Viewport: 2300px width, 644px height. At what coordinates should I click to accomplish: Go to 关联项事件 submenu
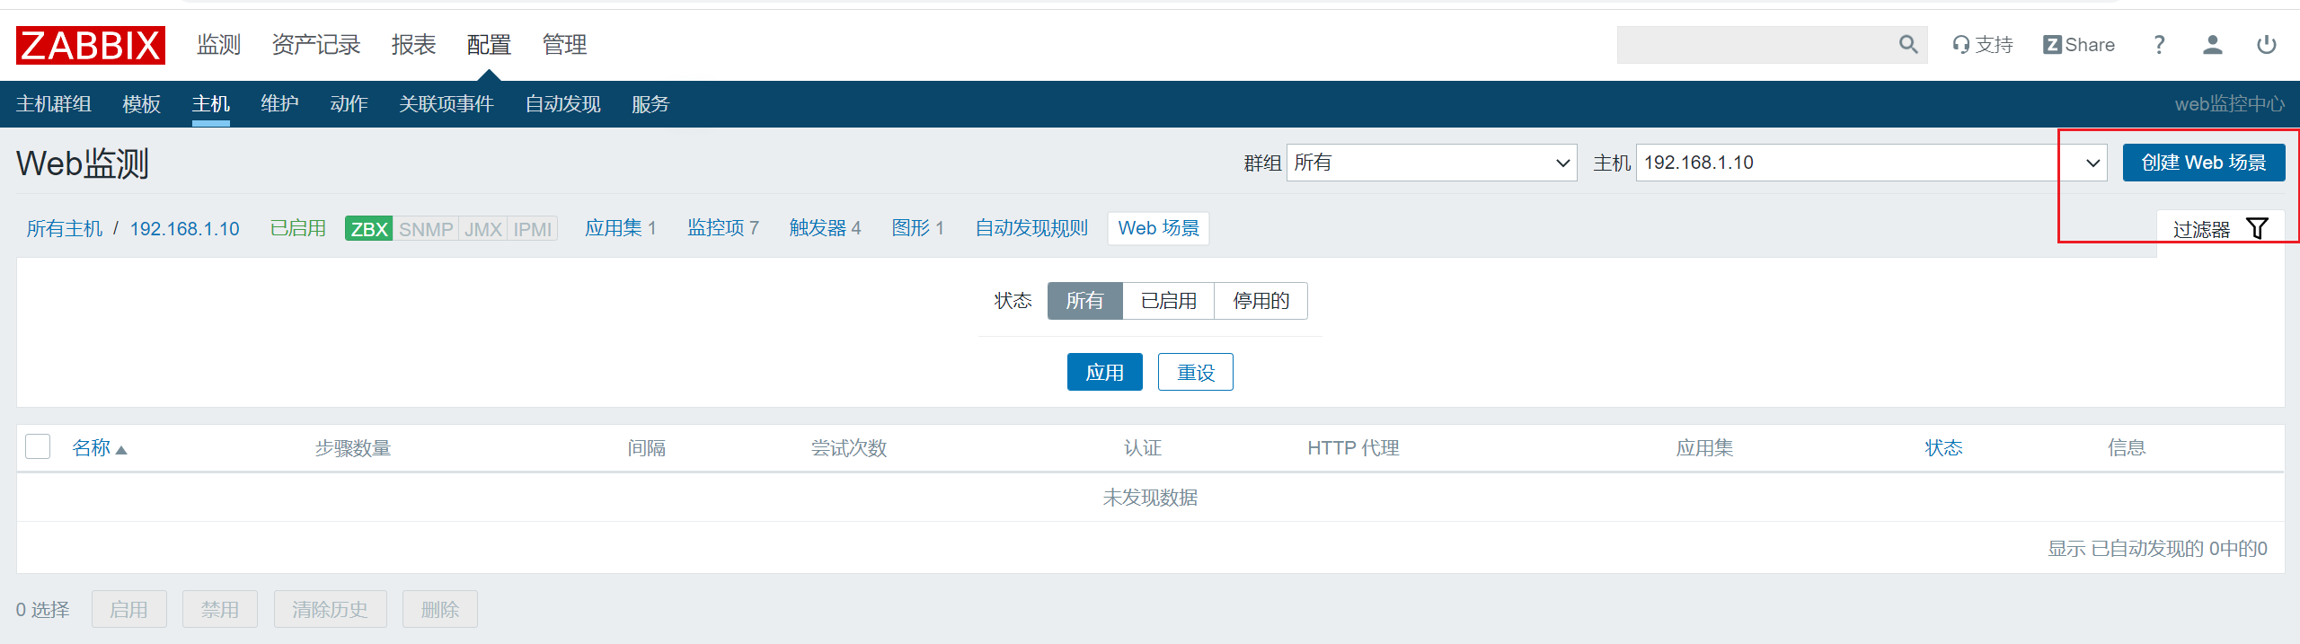[447, 104]
